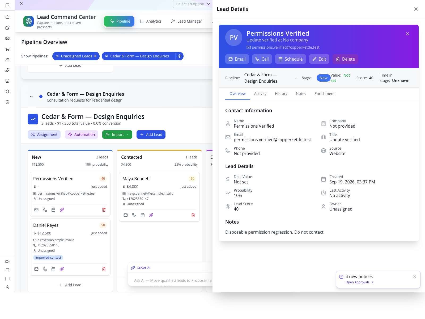Collapse the Cedar & Form — Design Enquiries section
The height and width of the screenshot is (319, 425).
pos(31,96)
